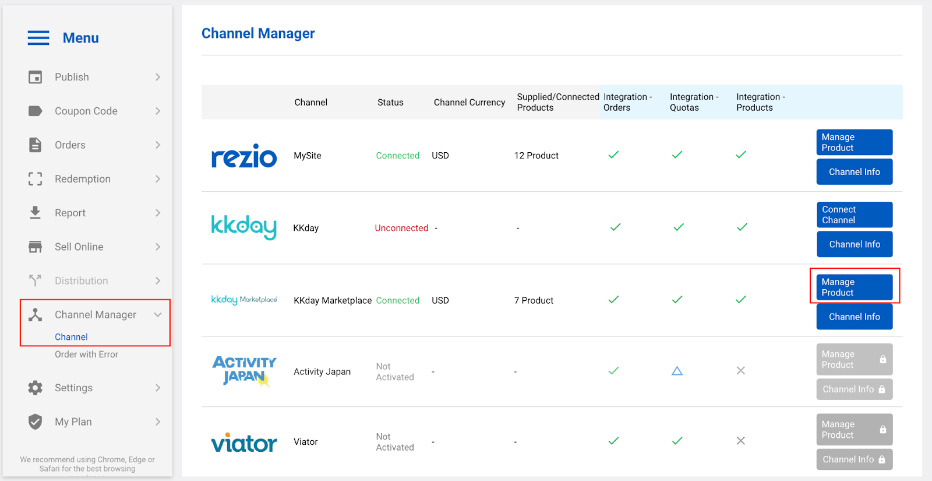Click the Unconnected status for KKday

(x=401, y=228)
